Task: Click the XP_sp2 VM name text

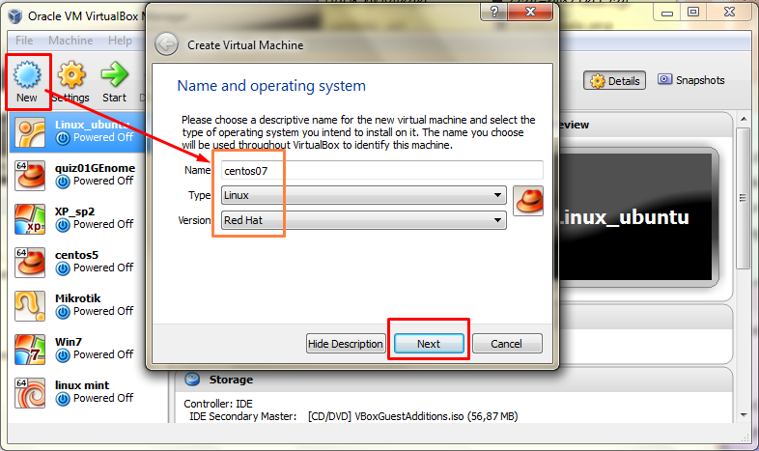Action: [75, 211]
